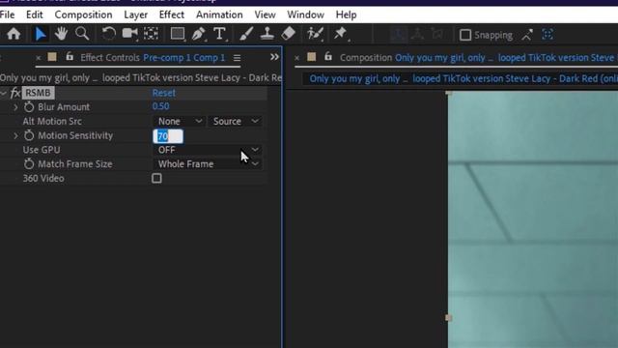
Task: Click Effect Controls panel label color swatch
Action: (52, 57)
